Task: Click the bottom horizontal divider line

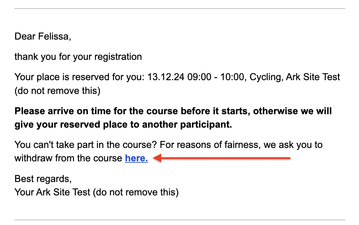Action: click(x=180, y=220)
